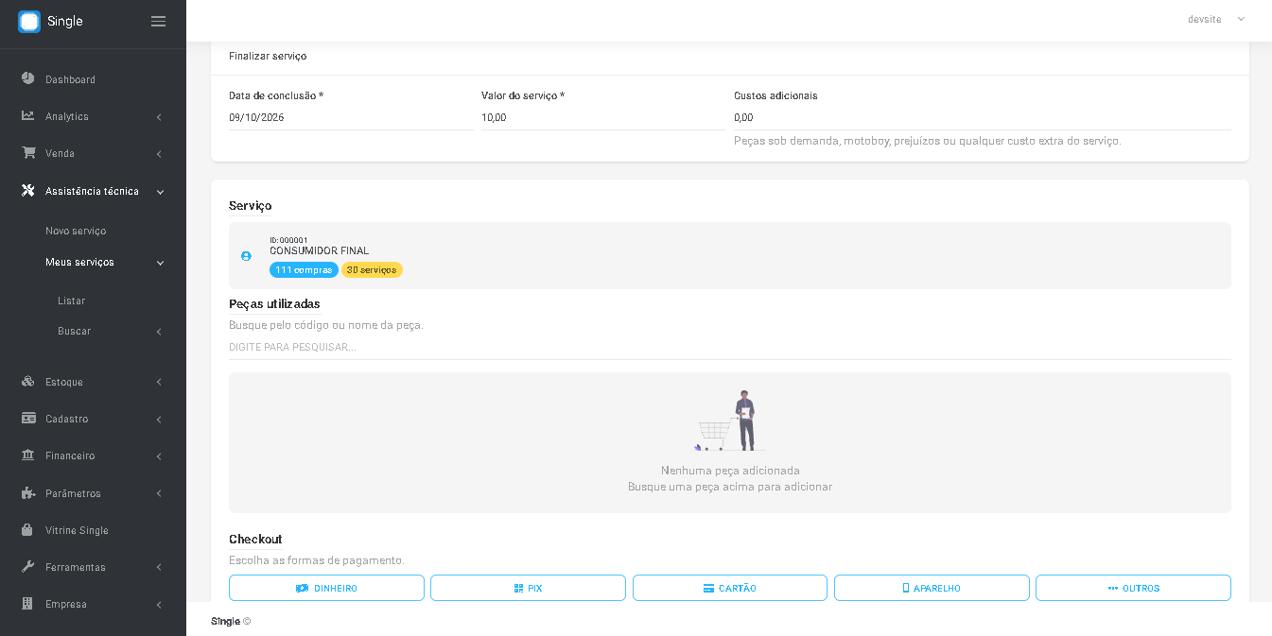1272x636 pixels.
Task: Choose Dinheiro payment method
Action: (x=326, y=588)
